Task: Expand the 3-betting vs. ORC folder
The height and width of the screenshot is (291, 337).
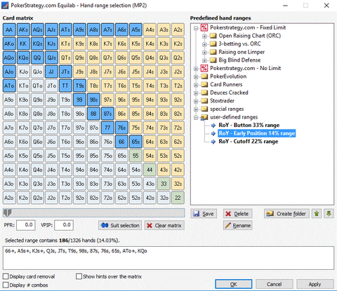Action: pyautogui.click(x=204, y=44)
